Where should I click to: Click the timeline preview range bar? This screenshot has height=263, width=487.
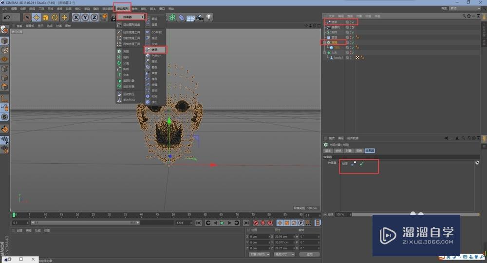[x=85, y=223]
